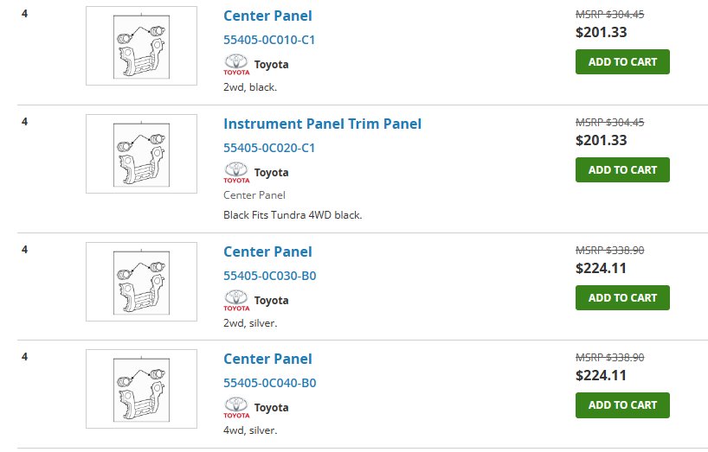
Task: Click the Toyota logo for part 55405-0C010-C1
Action: [236, 65]
